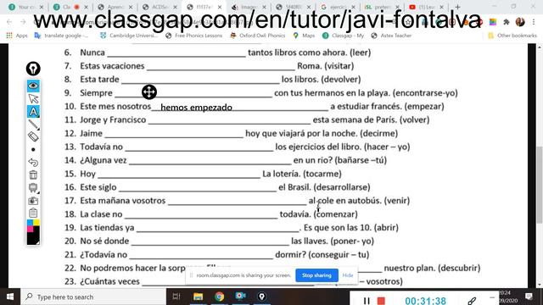Switch to the ISL 'preteri...' tab
This screenshot has width=543, height=305.
(383, 7)
